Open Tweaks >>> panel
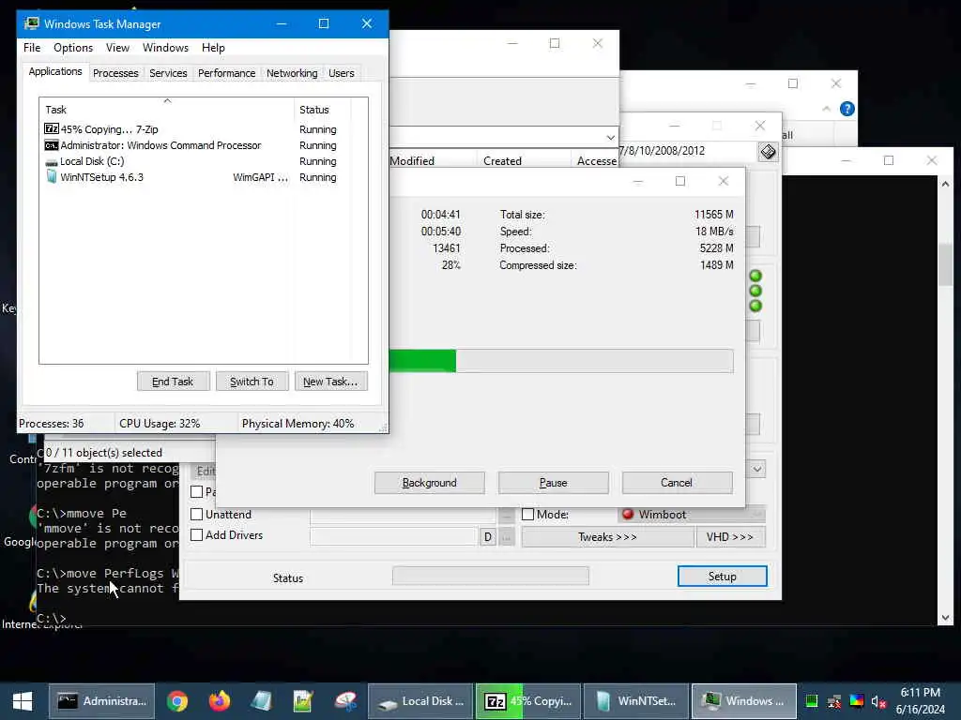 (x=607, y=537)
